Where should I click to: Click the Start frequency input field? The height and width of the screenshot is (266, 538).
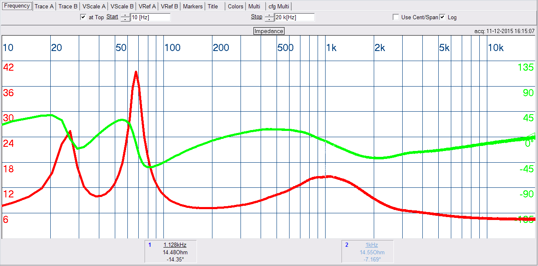pyautogui.click(x=150, y=17)
